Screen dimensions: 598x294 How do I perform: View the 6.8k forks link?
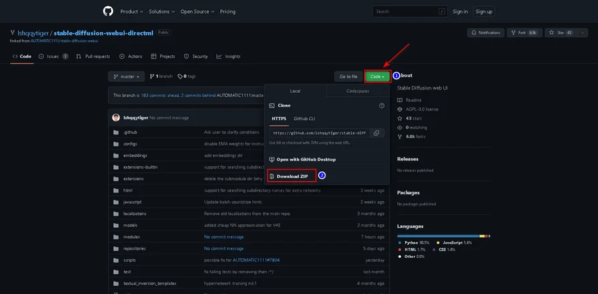pyautogui.click(x=411, y=136)
